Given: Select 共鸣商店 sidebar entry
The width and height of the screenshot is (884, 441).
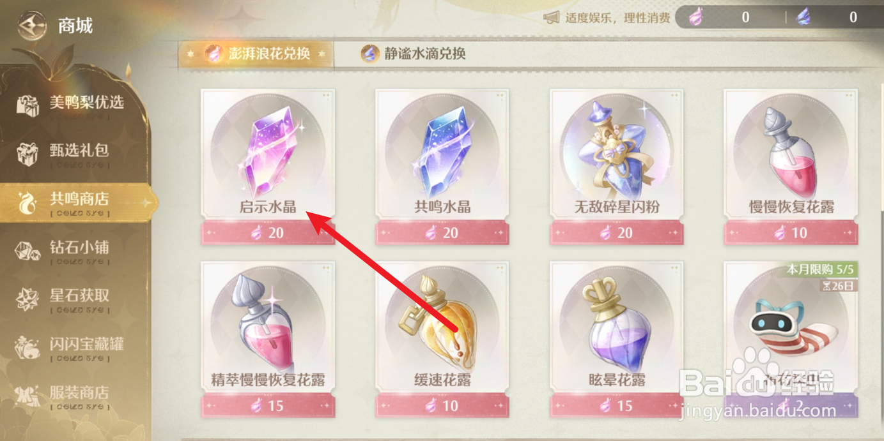Looking at the screenshot, I should (77, 202).
